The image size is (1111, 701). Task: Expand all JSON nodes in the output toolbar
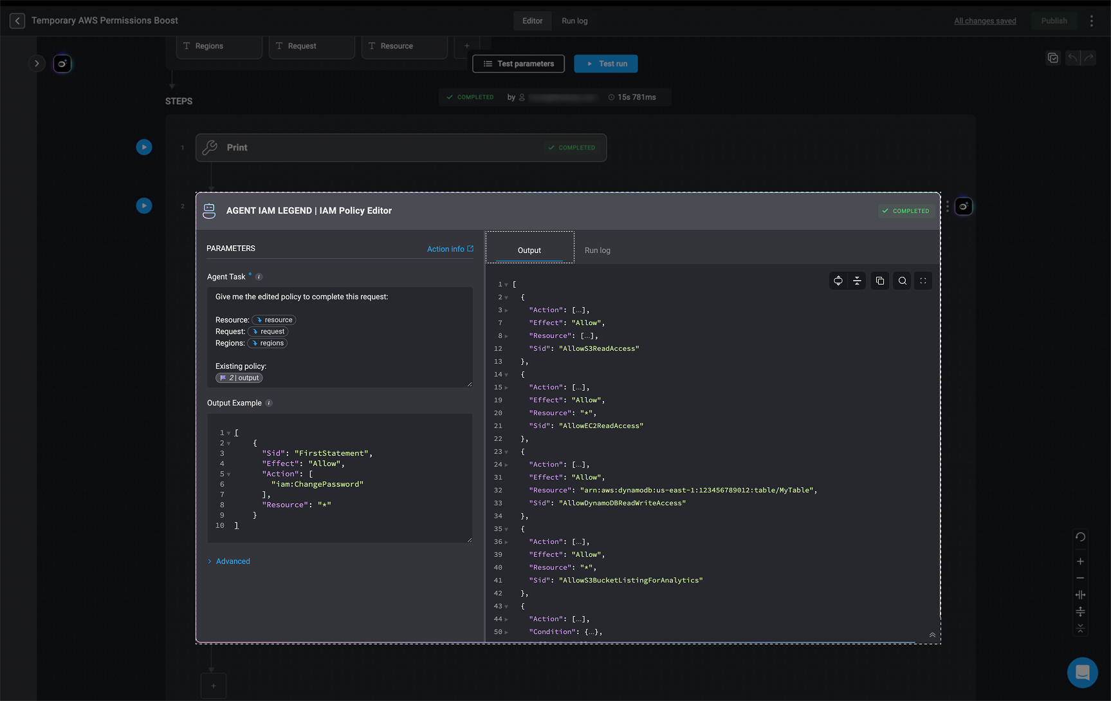pos(838,281)
